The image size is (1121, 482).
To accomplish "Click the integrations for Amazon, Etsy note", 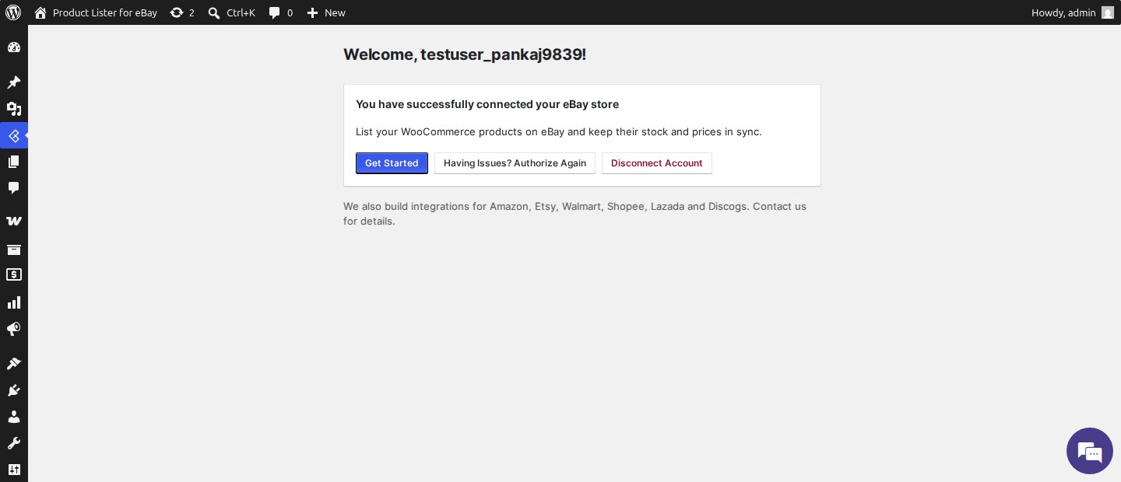I will click(x=575, y=214).
